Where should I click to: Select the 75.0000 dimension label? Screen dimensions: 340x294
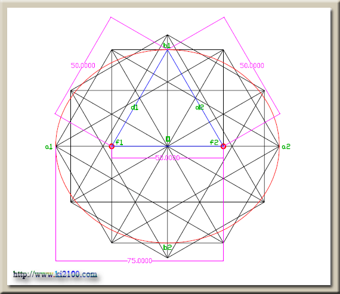click(x=140, y=261)
